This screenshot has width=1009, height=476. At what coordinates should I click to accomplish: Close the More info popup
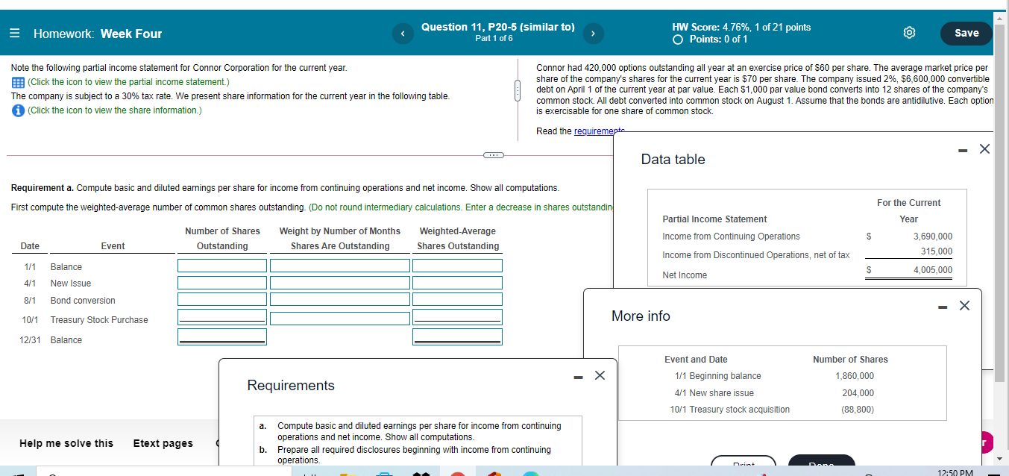click(964, 306)
